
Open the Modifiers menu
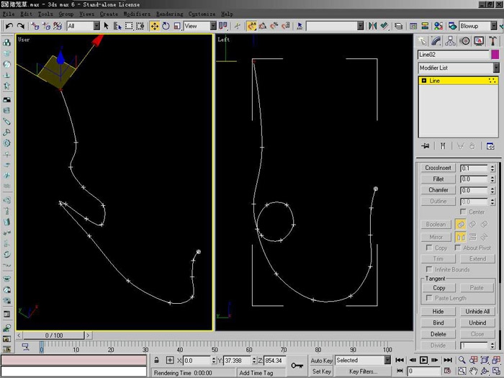point(137,14)
